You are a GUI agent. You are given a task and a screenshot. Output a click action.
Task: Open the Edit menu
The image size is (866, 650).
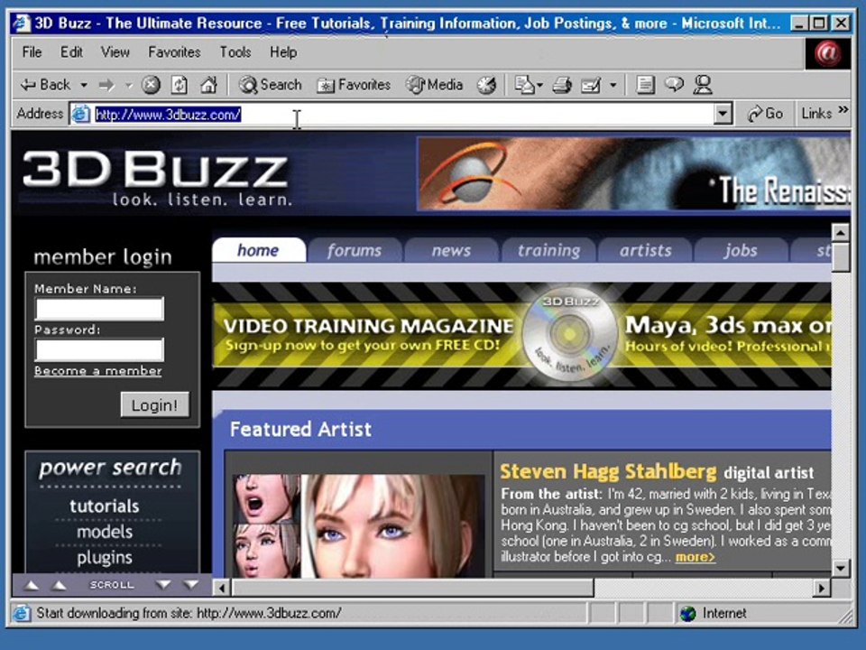point(72,52)
